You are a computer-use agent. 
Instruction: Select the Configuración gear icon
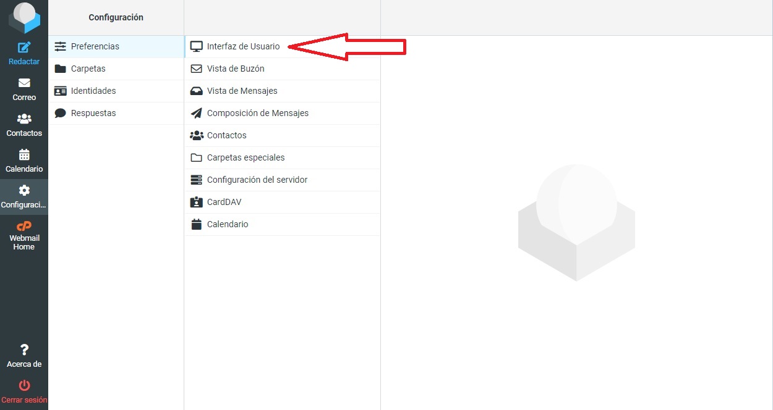(24, 190)
